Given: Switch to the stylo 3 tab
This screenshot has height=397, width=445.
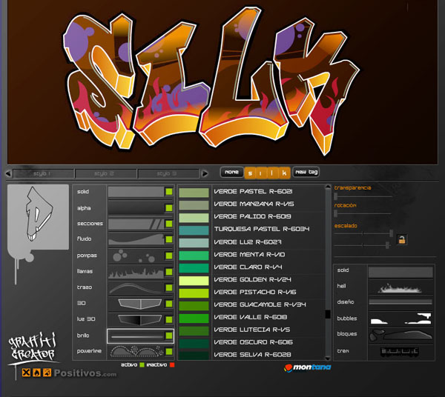Looking at the screenshot, I should (x=168, y=173).
